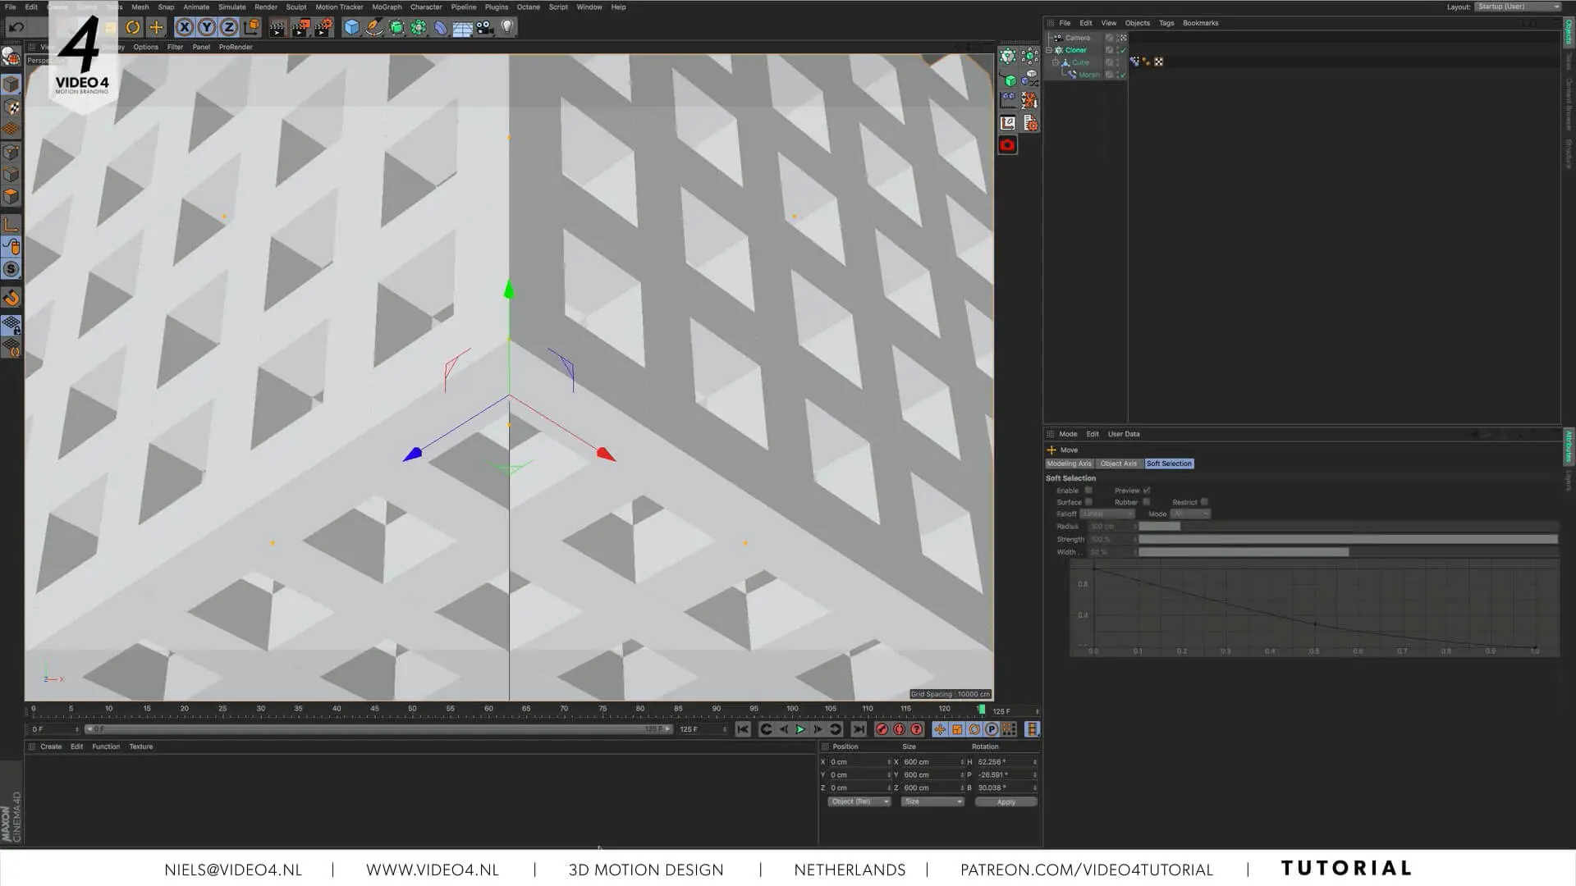Click Render to Picture Viewer icon
Image resolution: width=1576 pixels, height=886 pixels.
tap(300, 27)
